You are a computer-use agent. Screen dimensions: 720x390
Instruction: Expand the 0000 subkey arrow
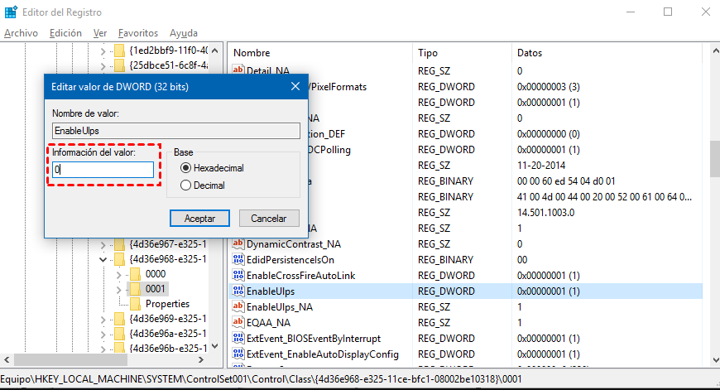pyautogui.click(x=118, y=274)
